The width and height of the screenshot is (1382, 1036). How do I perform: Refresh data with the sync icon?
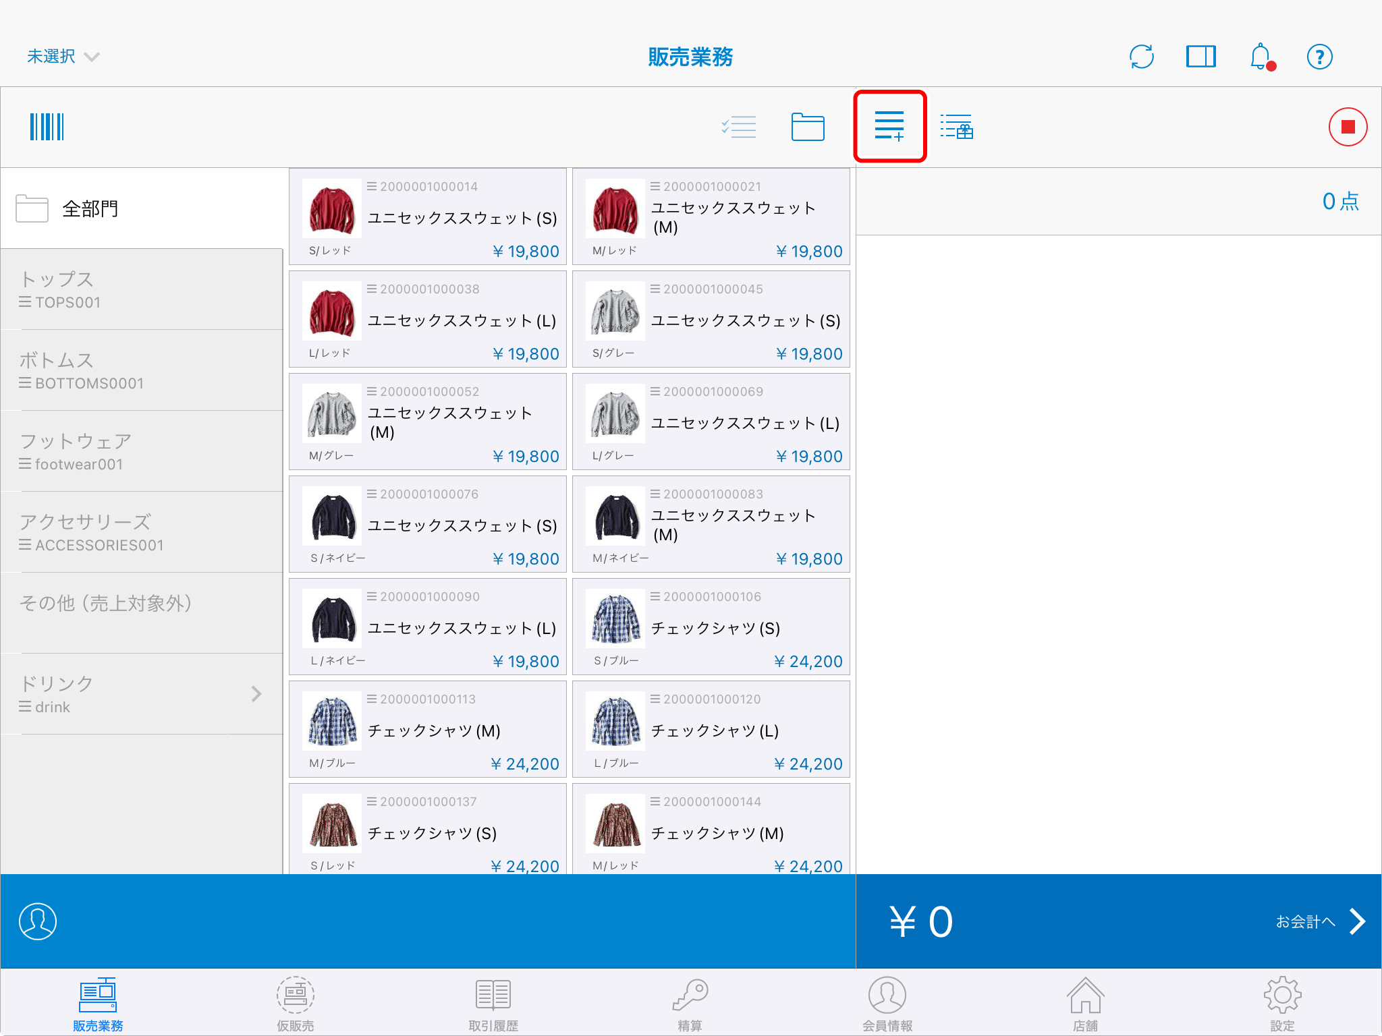[x=1142, y=57]
